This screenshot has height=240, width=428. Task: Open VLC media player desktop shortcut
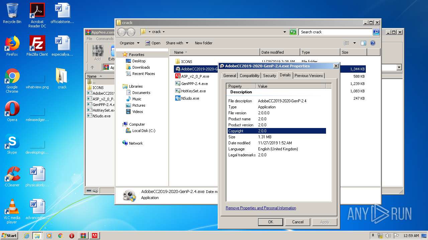(x=12, y=211)
